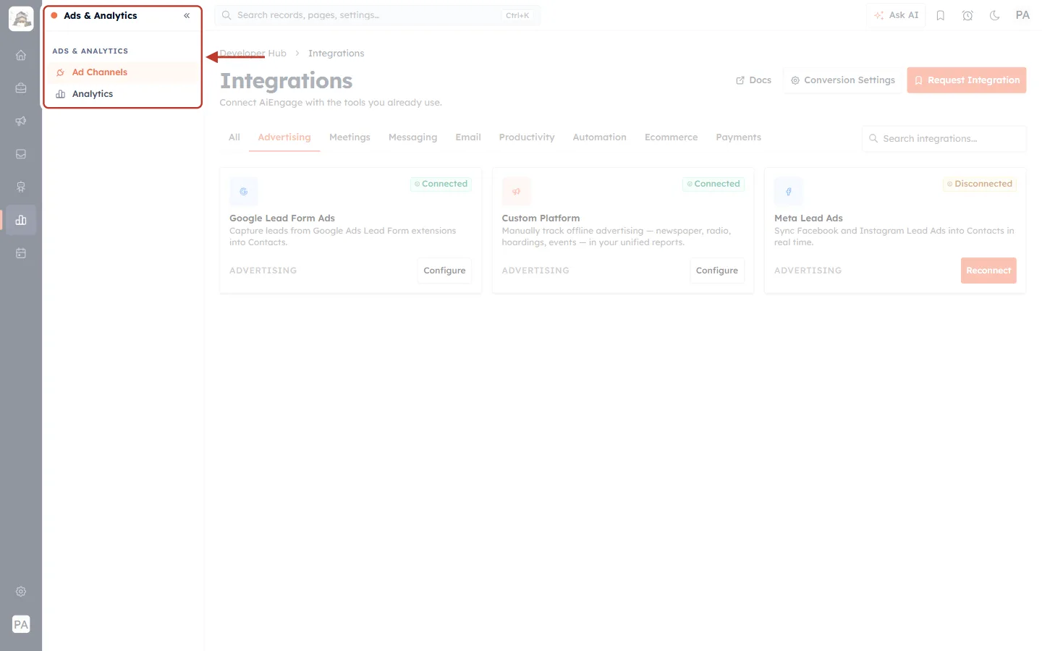Open the settings gear at the sidebar bottom
The image size is (1042, 651).
[21, 592]
